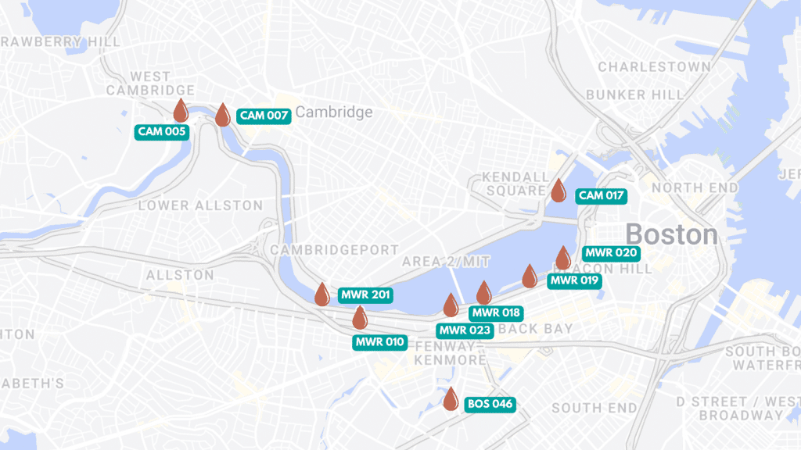Click the Cambridge city label

(334, 112)
